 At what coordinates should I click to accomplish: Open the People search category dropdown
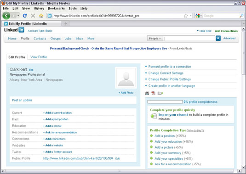[x=155, y=39]
